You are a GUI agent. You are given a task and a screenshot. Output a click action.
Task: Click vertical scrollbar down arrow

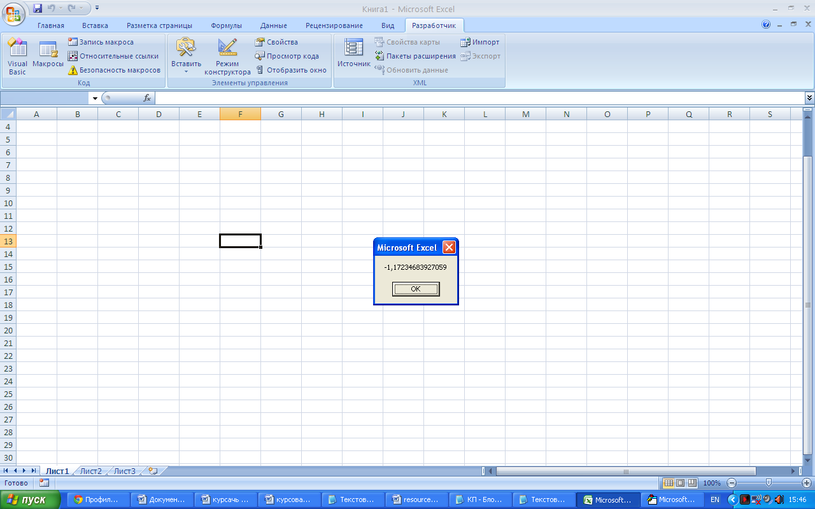(x=808, y=460)
